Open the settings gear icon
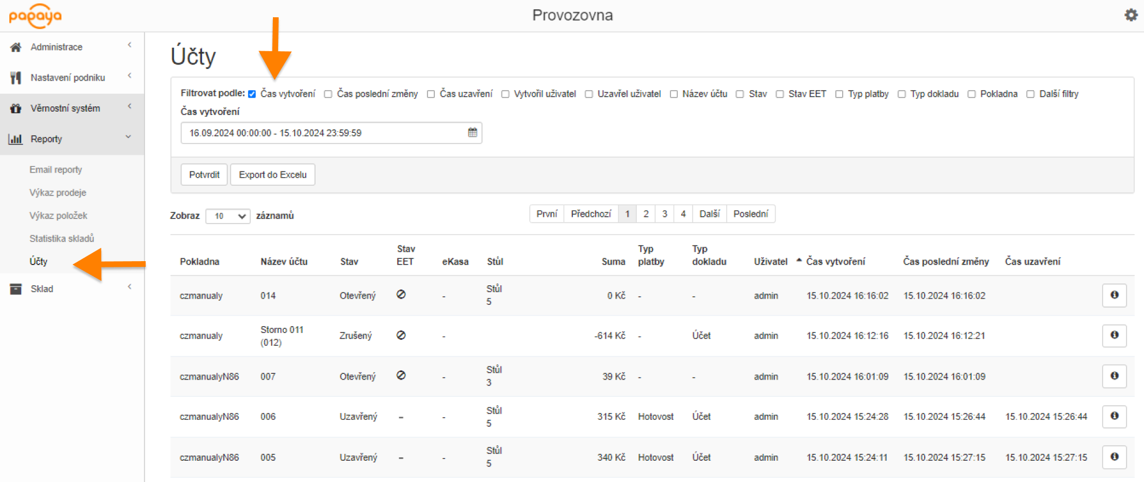 (1131, 16)
